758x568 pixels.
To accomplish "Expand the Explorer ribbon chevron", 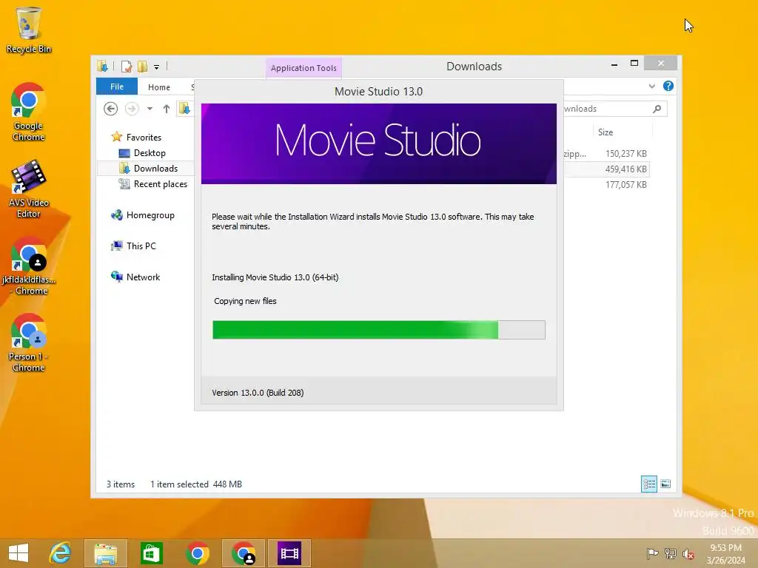I will click(x=651, y=86).
